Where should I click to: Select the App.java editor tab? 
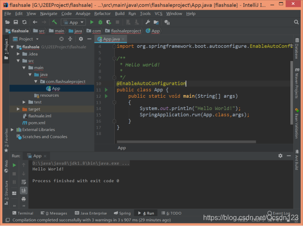[x=111, y=39]
